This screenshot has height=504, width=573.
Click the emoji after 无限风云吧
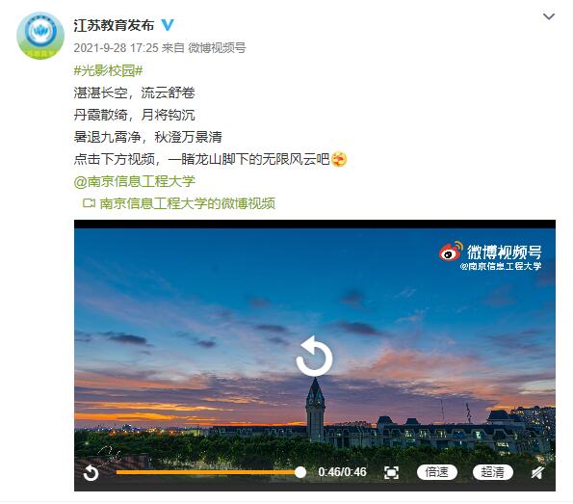pos(339,159)
